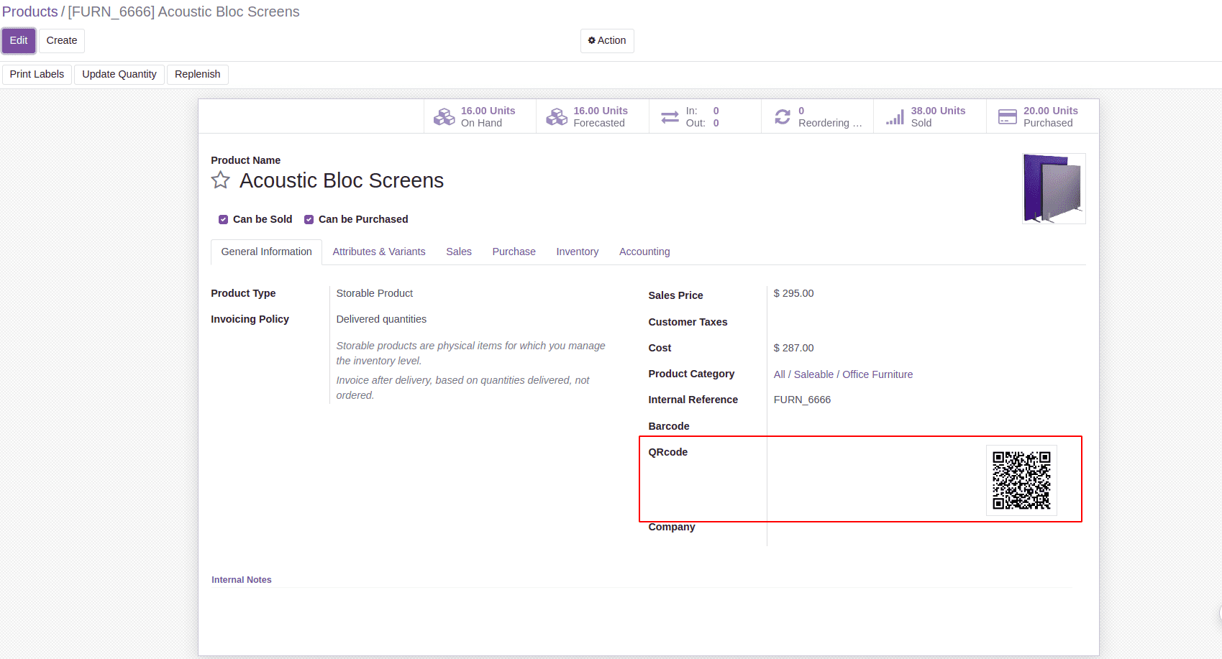
Task: Open the Accounting tab
Action: [644, 252]
